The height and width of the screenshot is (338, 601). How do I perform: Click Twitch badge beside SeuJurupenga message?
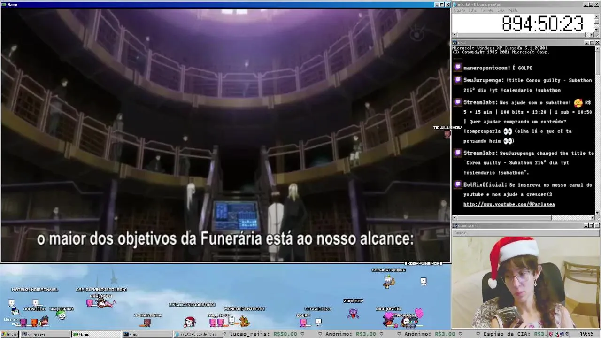pos(458,80)
